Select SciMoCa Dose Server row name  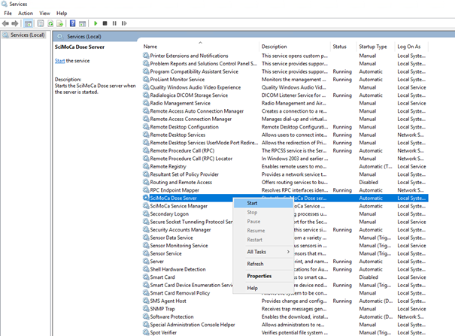[x=173, y=198]
